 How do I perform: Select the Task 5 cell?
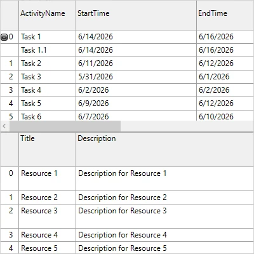[47, 104]
